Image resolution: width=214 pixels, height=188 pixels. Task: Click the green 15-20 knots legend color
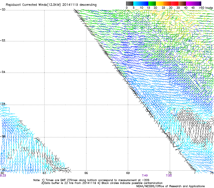152,3
